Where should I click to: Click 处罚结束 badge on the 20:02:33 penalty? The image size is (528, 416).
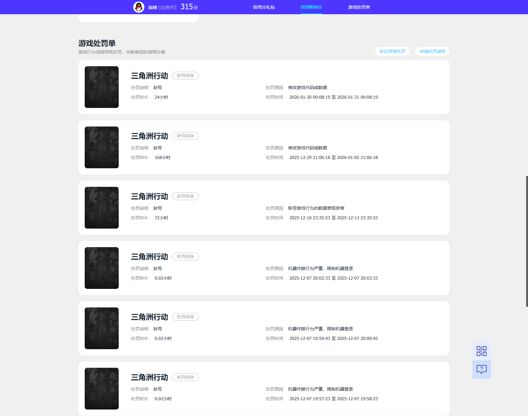(185, 256)
